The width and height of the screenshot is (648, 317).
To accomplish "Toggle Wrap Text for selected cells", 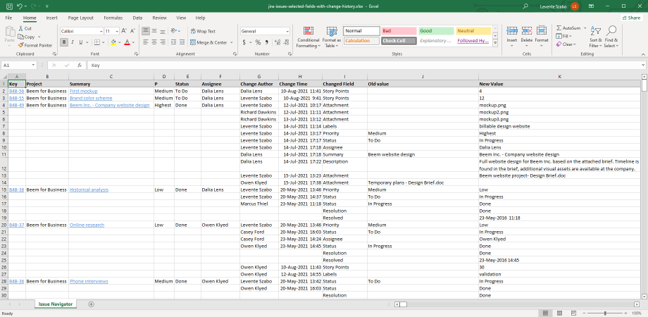I will point(203,31).
